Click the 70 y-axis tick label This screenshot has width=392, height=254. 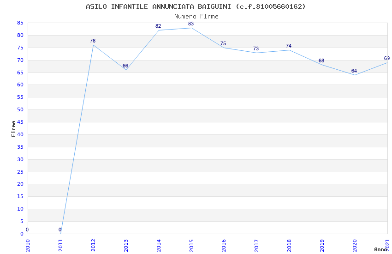pos(20,60)
